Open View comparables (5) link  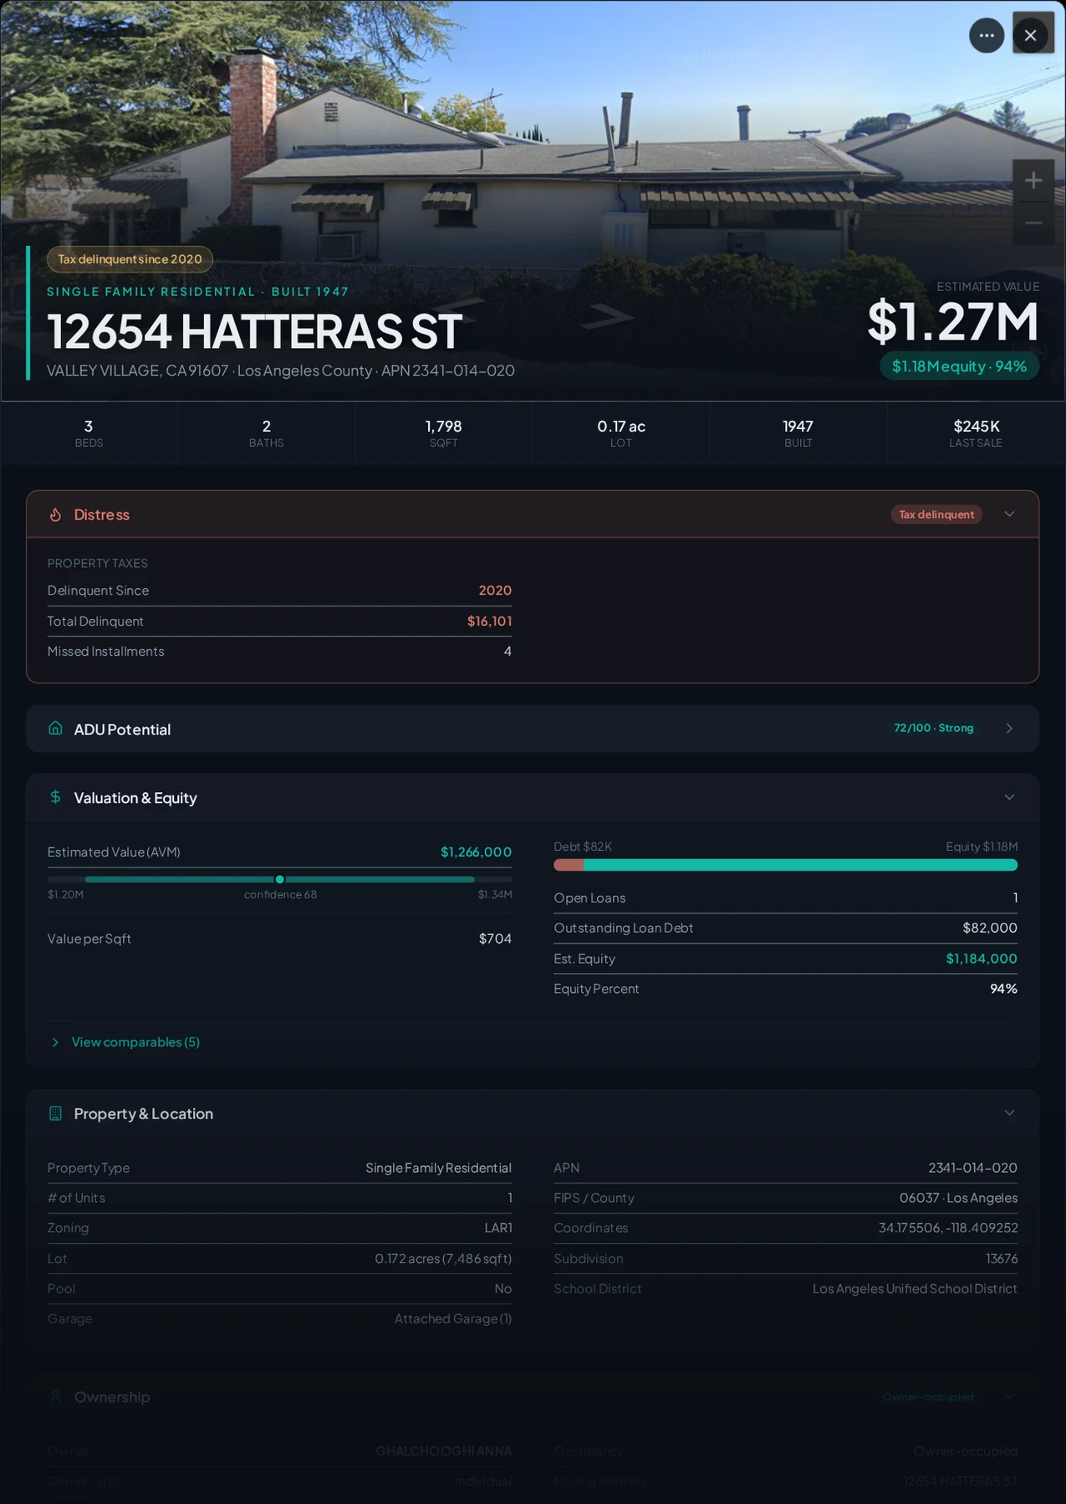(135, 1042)
